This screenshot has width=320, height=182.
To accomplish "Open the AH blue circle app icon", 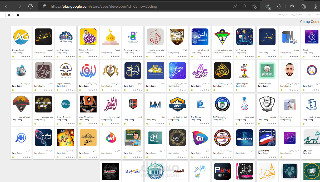I will [x=21, y=138].
